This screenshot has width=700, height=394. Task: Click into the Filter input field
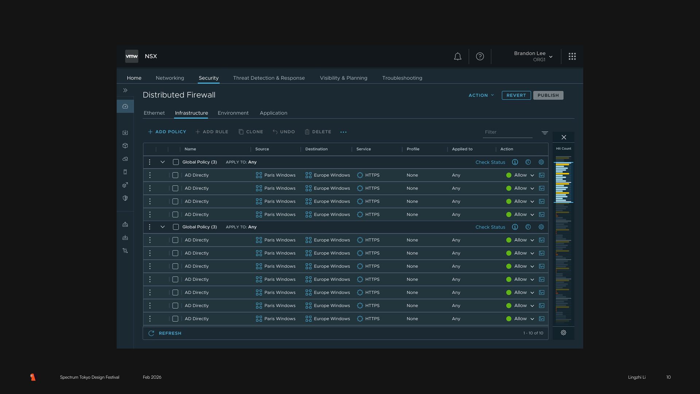[x=507, y=132]
